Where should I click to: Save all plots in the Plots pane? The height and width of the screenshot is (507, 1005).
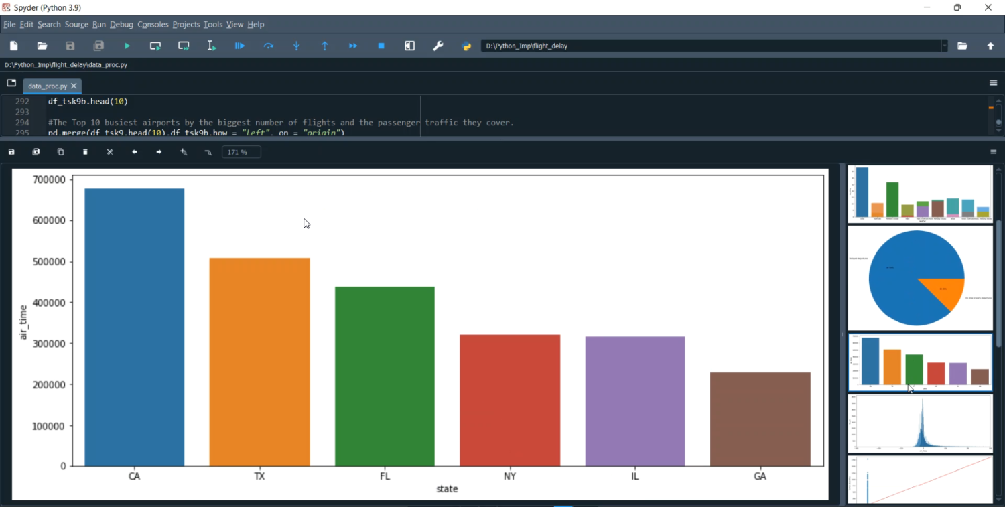coord(36,151)
